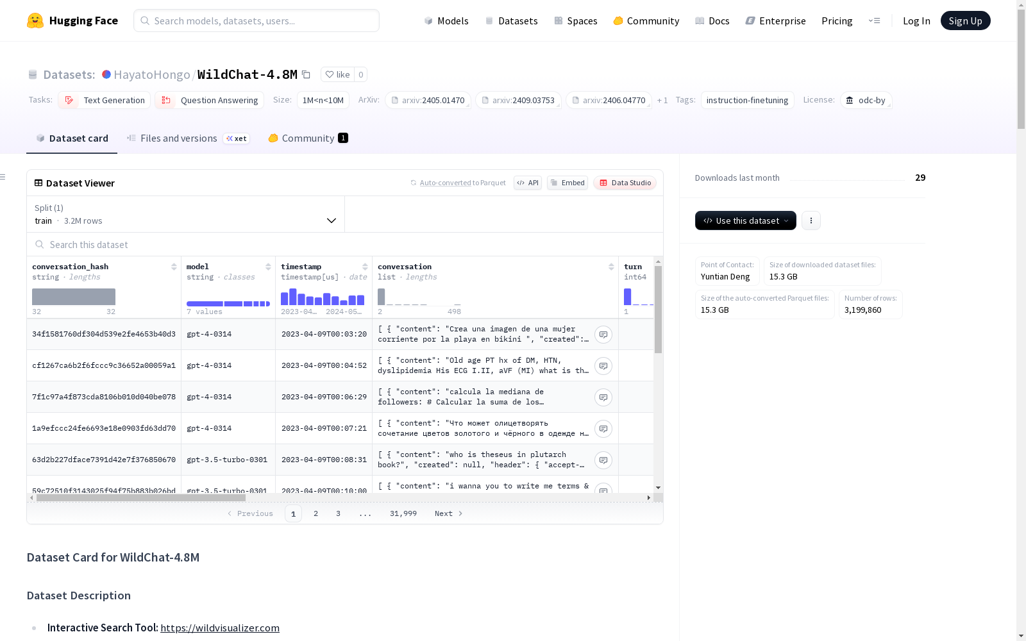Open the navigation overflow menu icon
This screenshot has width=1026, height=641.
click(874, 21)
